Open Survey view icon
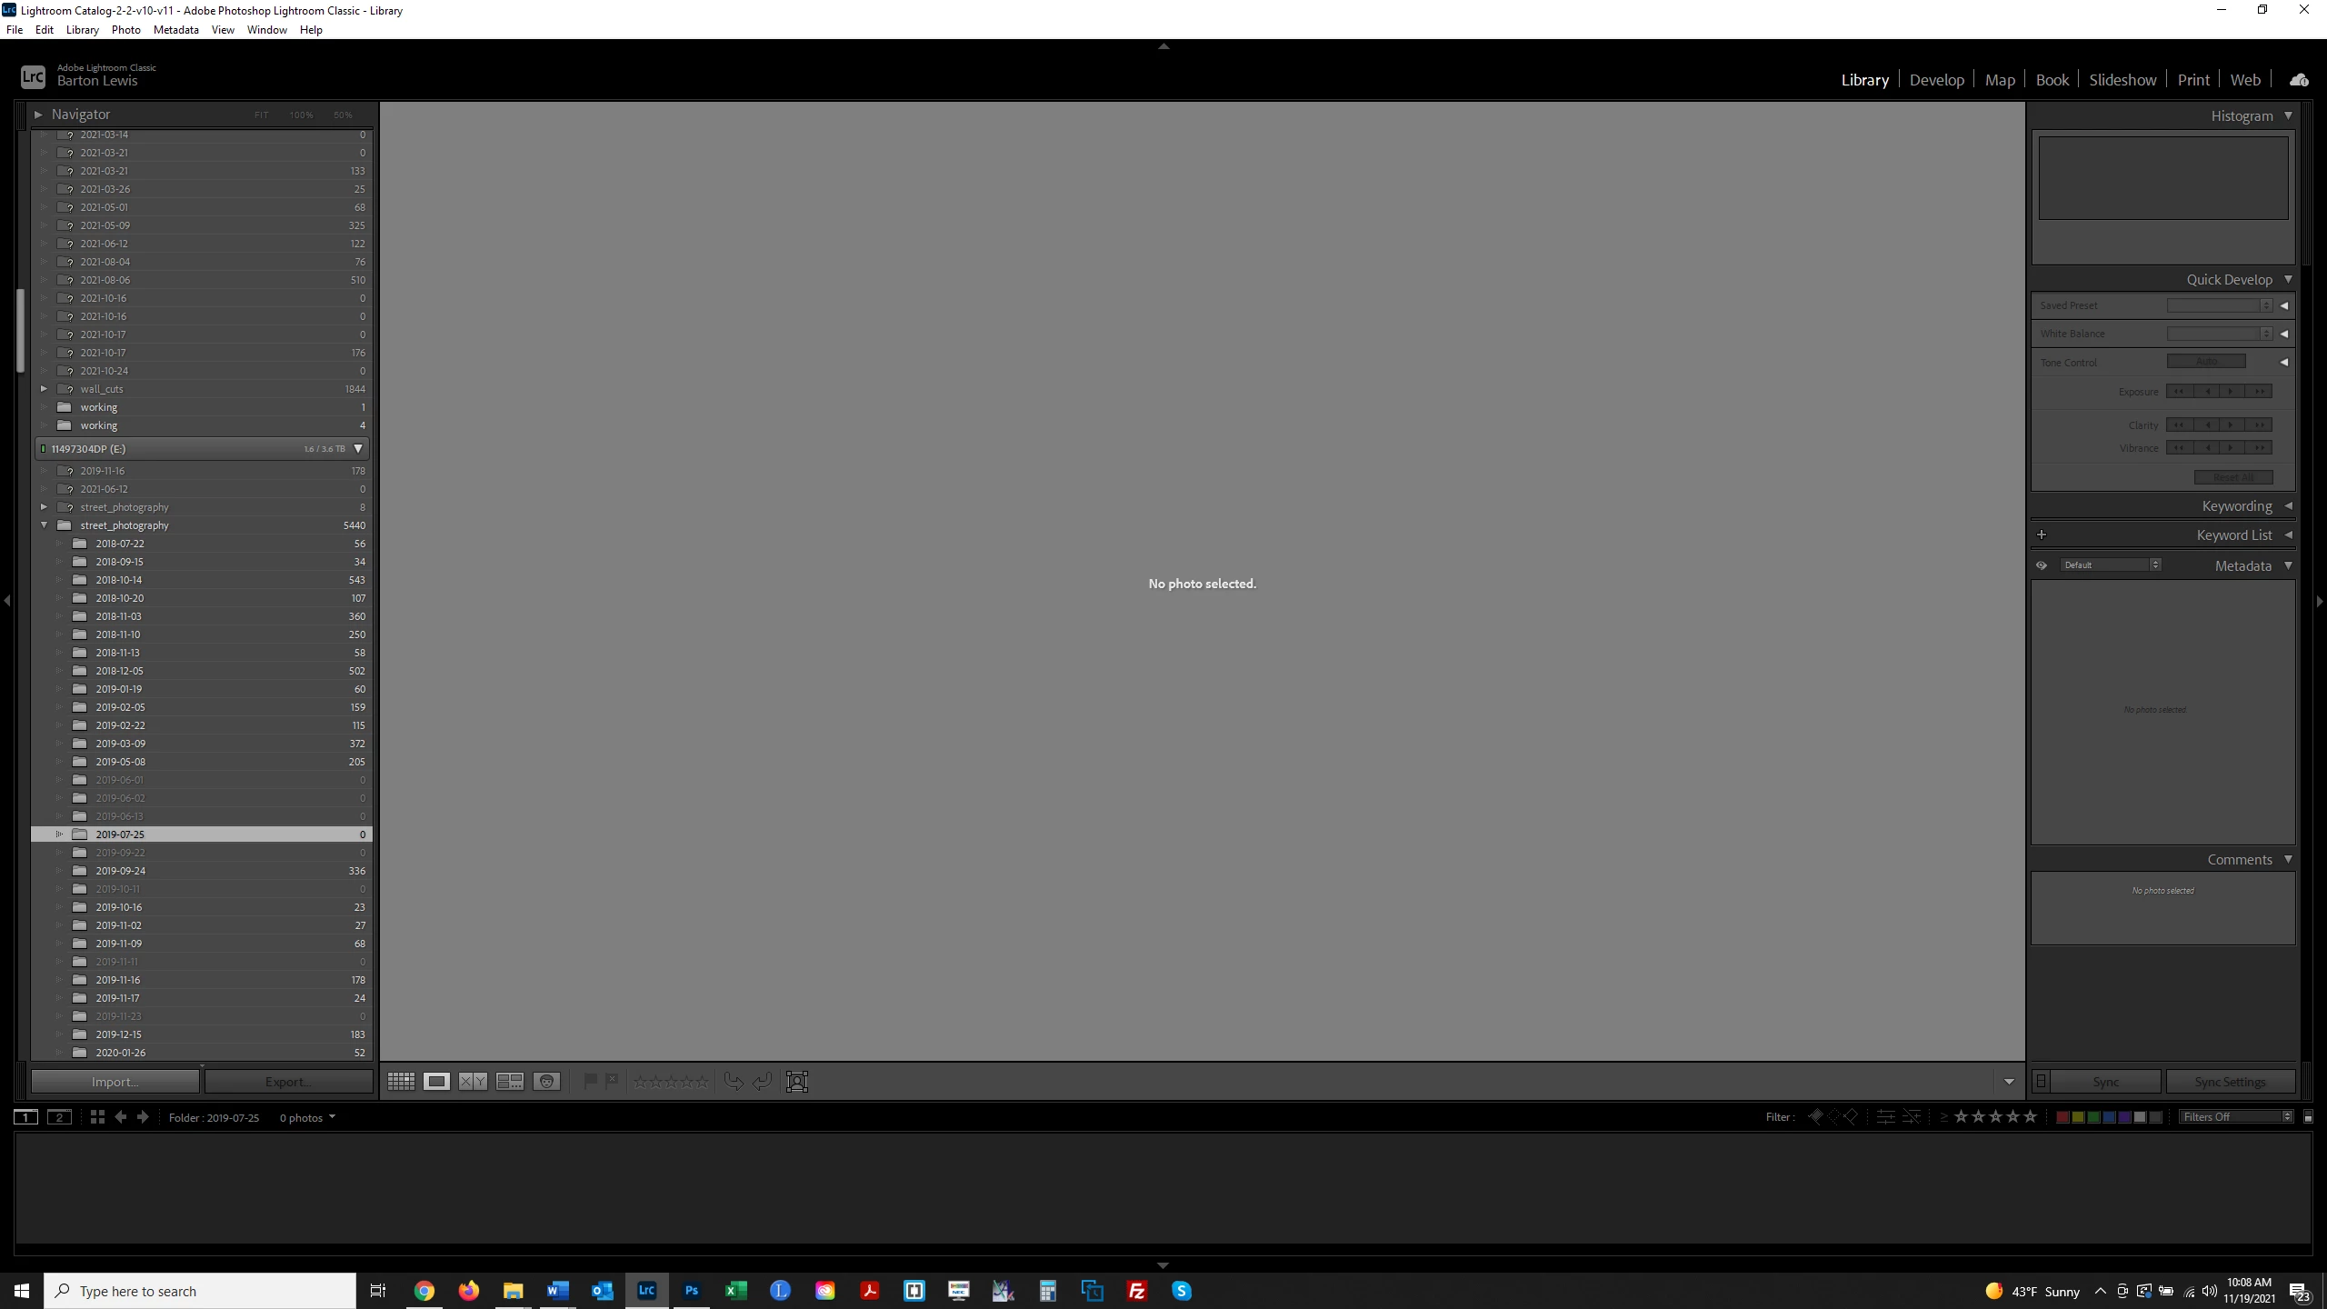 (x=509, y=1081)
